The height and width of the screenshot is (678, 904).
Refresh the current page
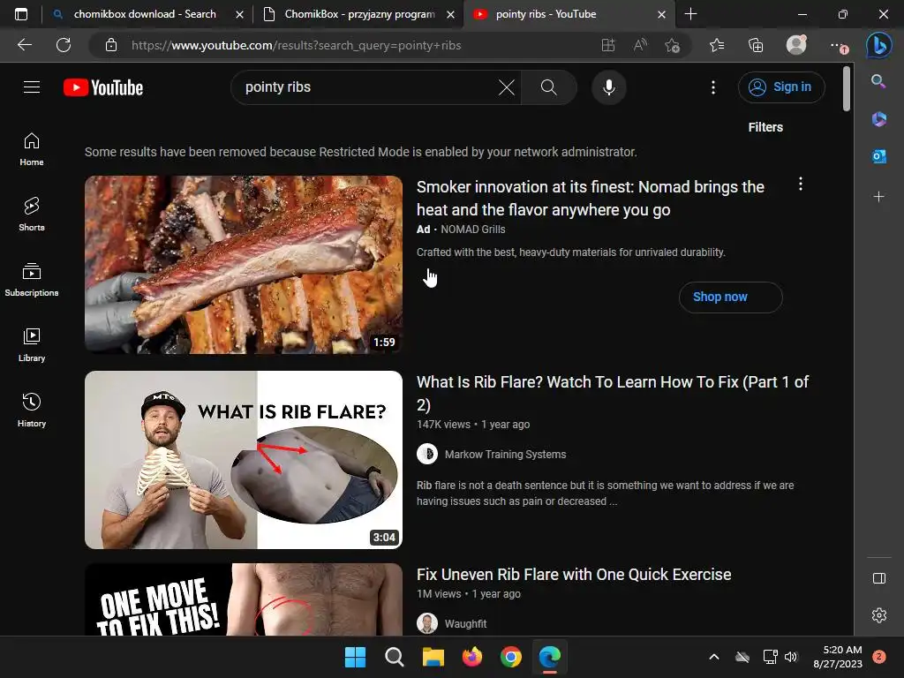click(x=64, y=45)
